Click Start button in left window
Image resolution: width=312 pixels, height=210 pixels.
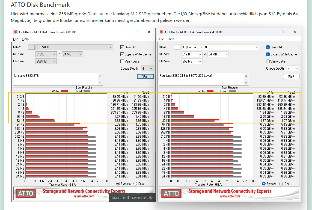point(145,76)
